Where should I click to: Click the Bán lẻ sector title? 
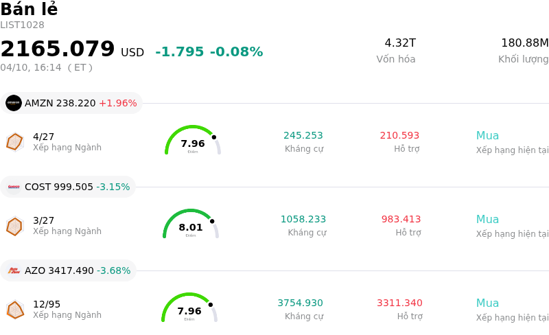pyautogui.click(x=29, y=10)
